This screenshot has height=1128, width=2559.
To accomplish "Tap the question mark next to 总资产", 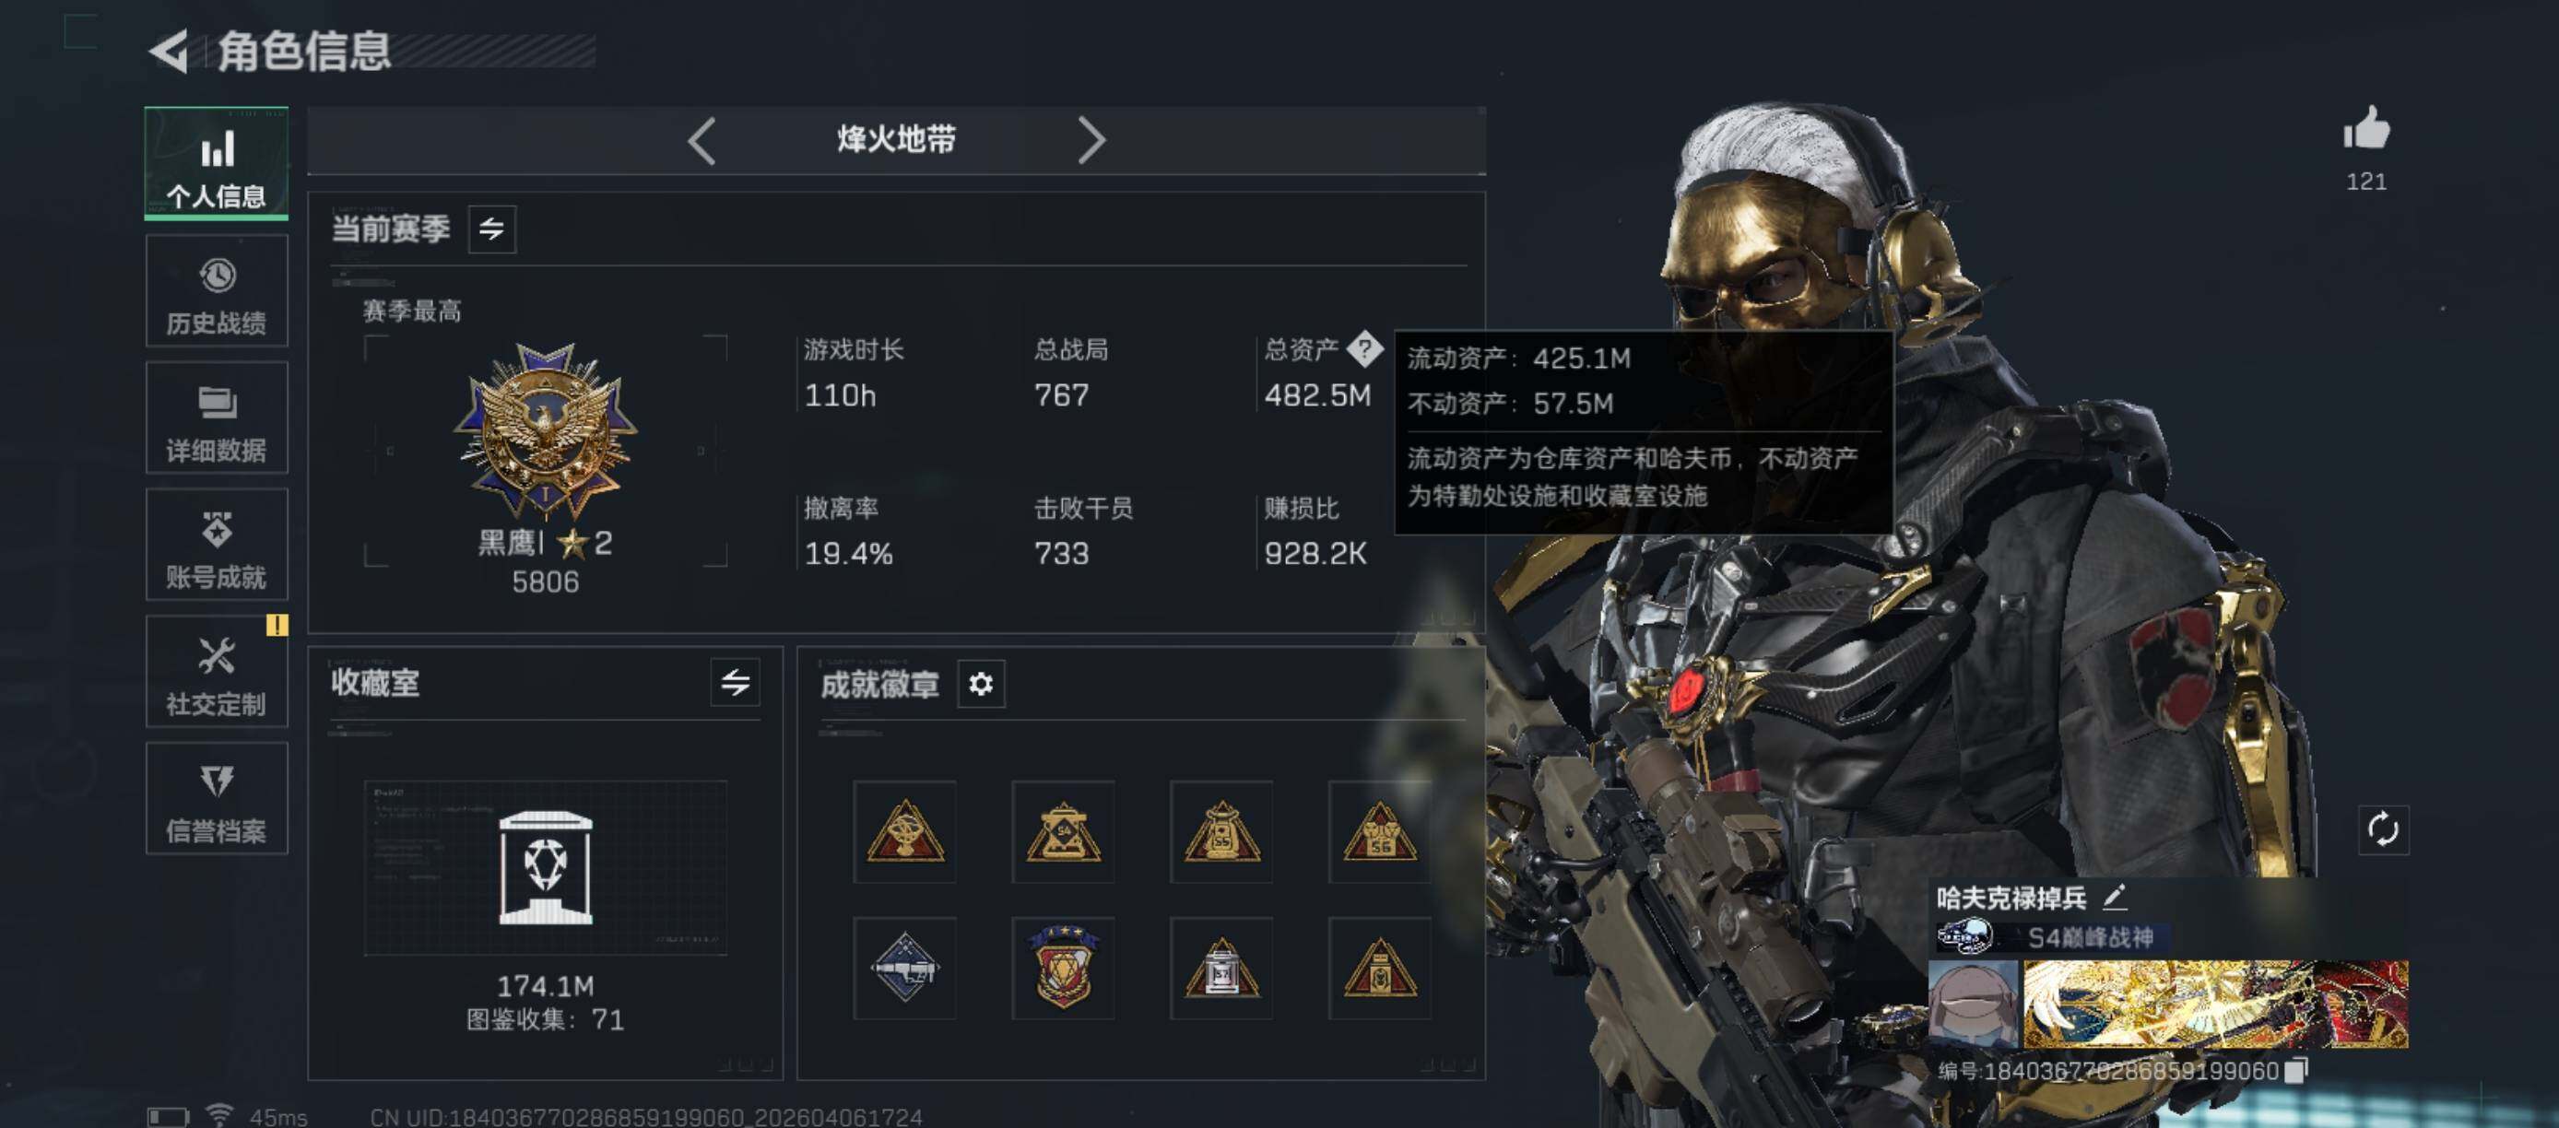I will point(1365,348).
